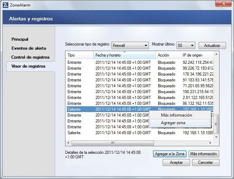Image resolution: width=234 pixels, height=179 pixels.
Task: Select log row with IP 190.231.215.54
Action: pyautogui.click(x=140, y=92)
